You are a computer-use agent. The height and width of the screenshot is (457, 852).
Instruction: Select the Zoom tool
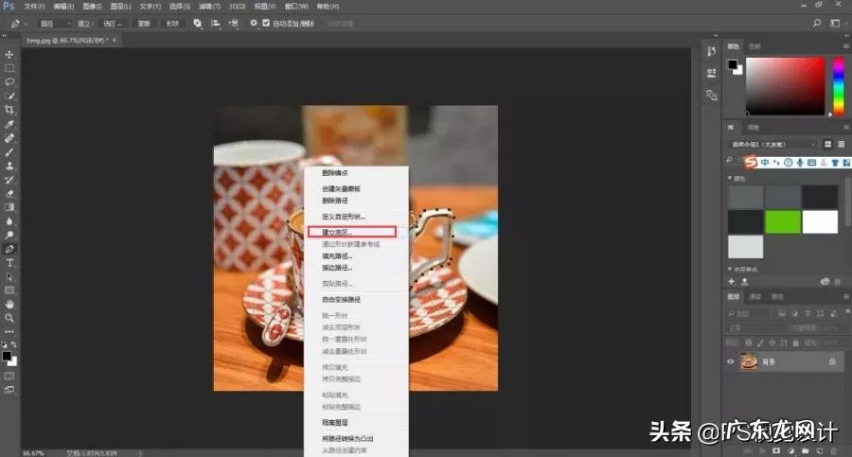tap(9, 318)
